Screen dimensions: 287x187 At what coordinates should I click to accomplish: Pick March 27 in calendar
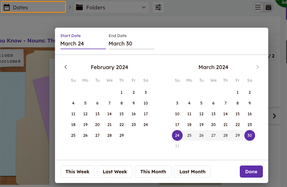[x=214, y=135]
